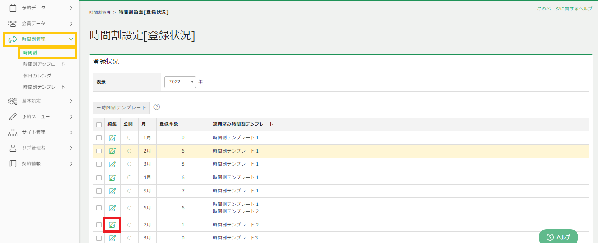598x243 pixels.
Task: Select 休日カレンダー submenu item
Action: [x=39, y=76]
